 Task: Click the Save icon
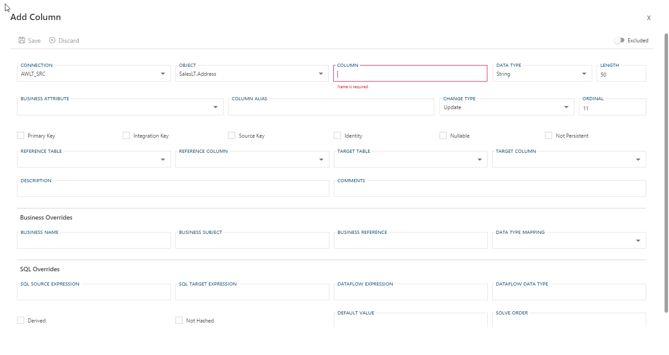(21, 40)
